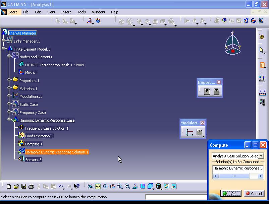Select Mesh.1 in the tree
This screenshot has width=269, height=204.
(x=31, y=73)
